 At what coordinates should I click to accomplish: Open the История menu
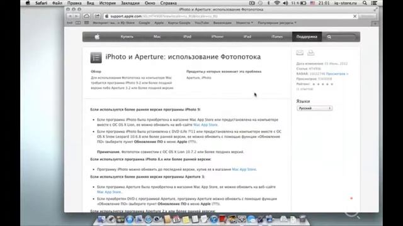(x=108, y=3)
